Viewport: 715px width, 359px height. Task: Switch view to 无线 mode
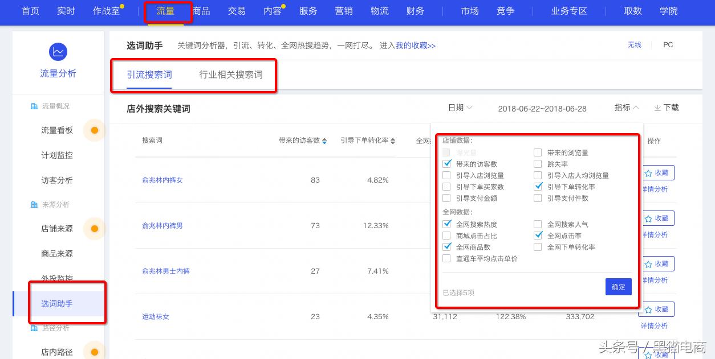pyautogui.click(x=634, y=45)
